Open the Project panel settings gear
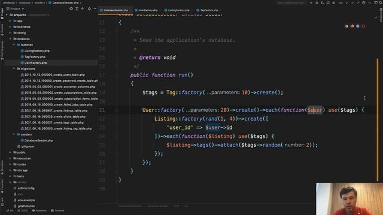Viewport: 383px width, 215px height. click(89, 9)
